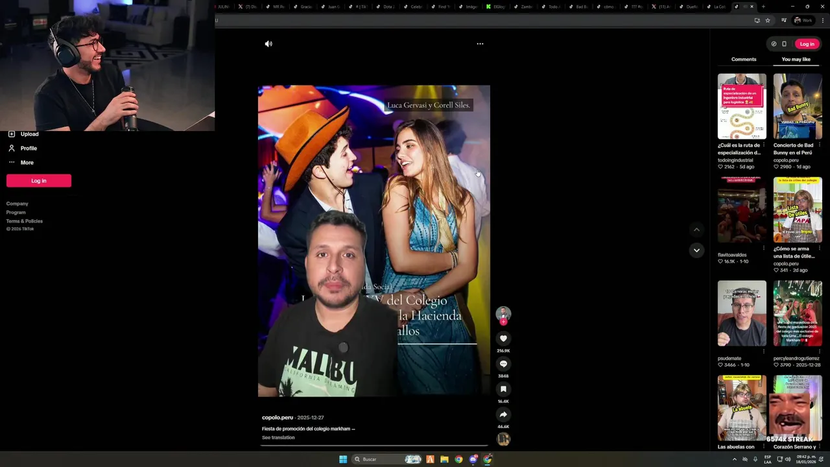Go to the next video with the down chevron

696,250
